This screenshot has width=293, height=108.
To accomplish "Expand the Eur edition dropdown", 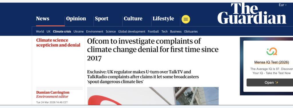I will point(282,5).
